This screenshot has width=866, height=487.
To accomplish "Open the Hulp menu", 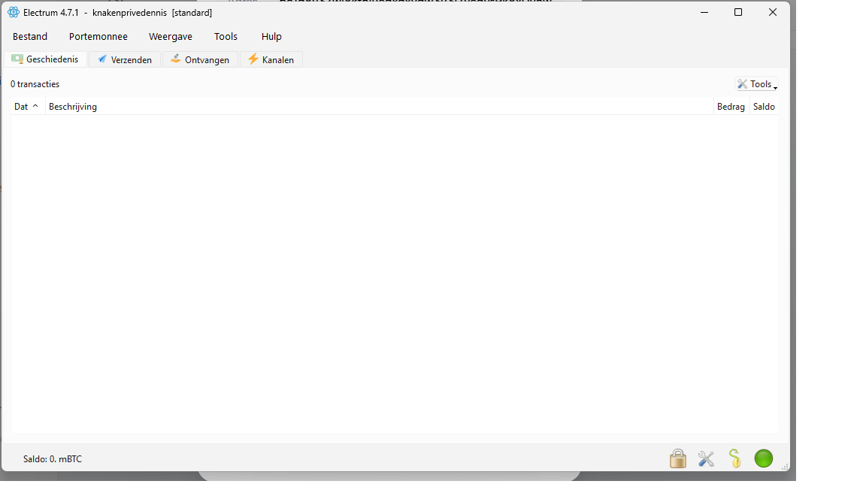I will [271, 37].
